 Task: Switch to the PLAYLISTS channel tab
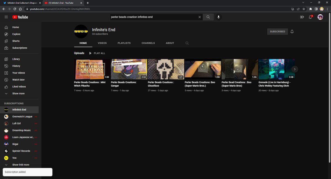coord(124,43)
